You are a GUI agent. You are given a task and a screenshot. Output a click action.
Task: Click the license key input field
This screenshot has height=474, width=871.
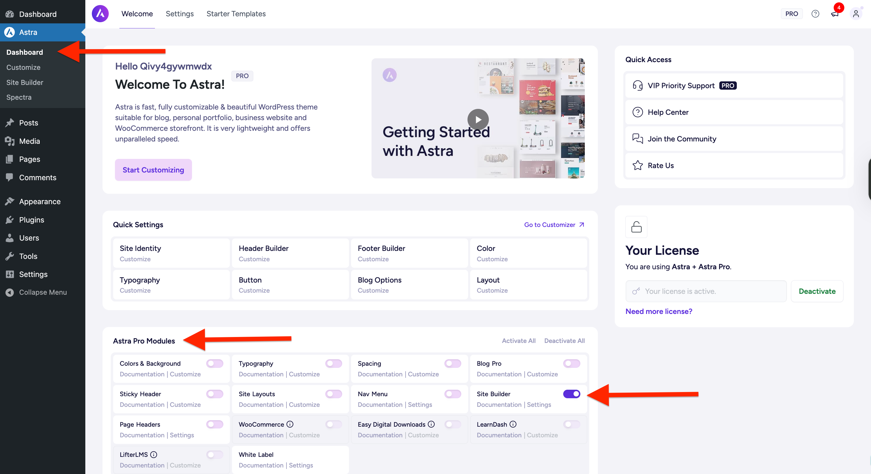tap(706, 291)
